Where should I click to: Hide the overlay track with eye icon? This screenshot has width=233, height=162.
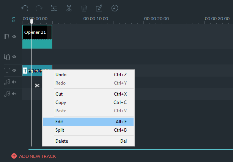(14, 57)
